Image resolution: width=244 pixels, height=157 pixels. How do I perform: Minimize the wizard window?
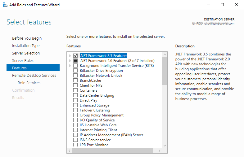[x=208, y=5]
